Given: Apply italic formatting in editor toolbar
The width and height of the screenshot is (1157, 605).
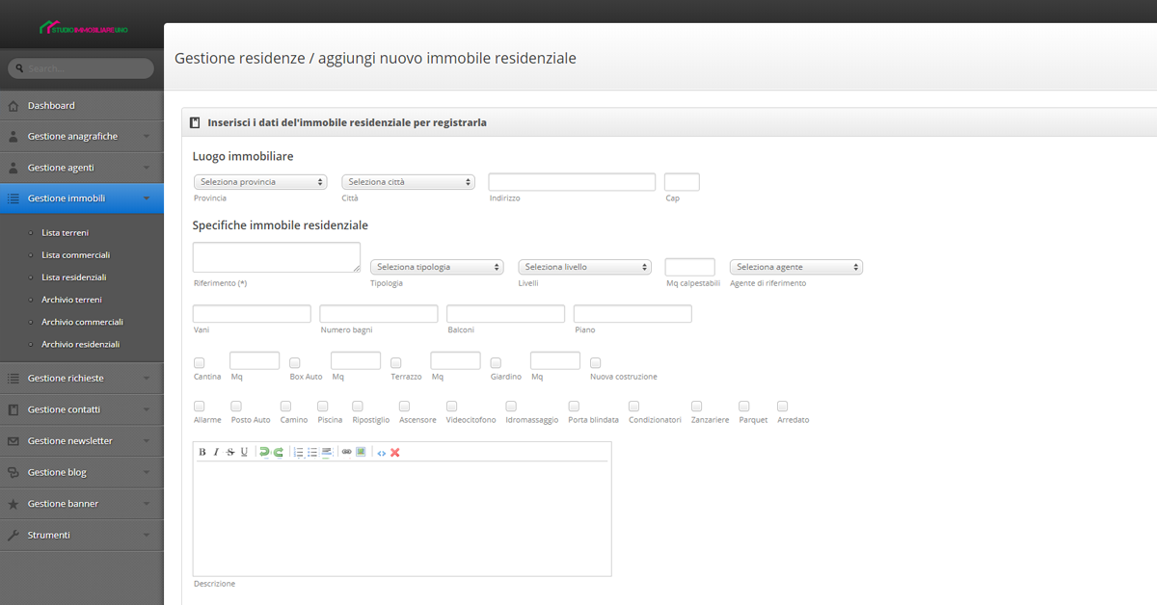Looking at the screenshot, I should 216,452.
